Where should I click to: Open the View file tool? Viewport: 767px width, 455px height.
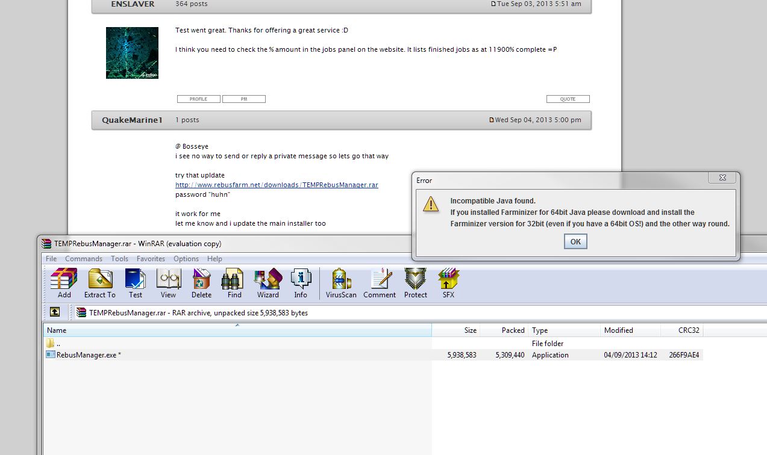(168, 283)
